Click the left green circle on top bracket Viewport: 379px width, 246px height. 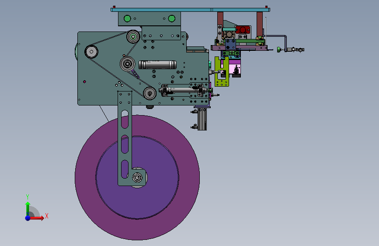127,18
